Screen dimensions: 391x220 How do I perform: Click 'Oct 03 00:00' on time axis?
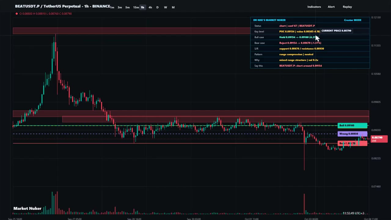[x=311, y=219]
